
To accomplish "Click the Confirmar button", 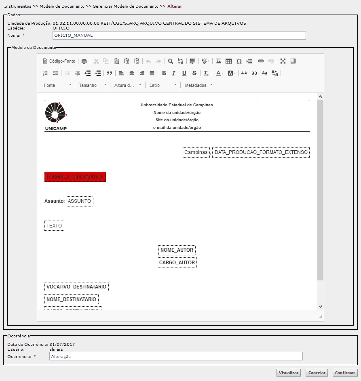I will 345,373.
